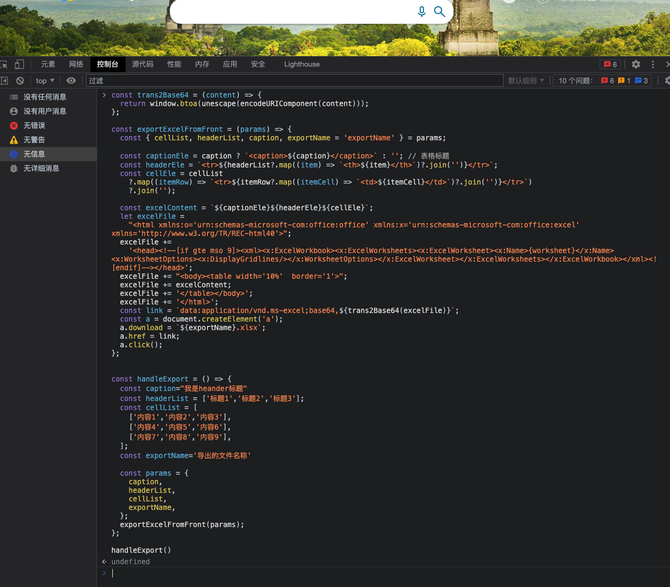670x587 pixels.
Task: Click the magnifying glass search icon
Action: click(x=440, y=11)
